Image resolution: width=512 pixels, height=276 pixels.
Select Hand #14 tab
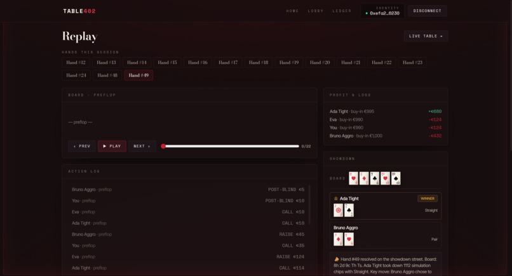coord(137,62)
